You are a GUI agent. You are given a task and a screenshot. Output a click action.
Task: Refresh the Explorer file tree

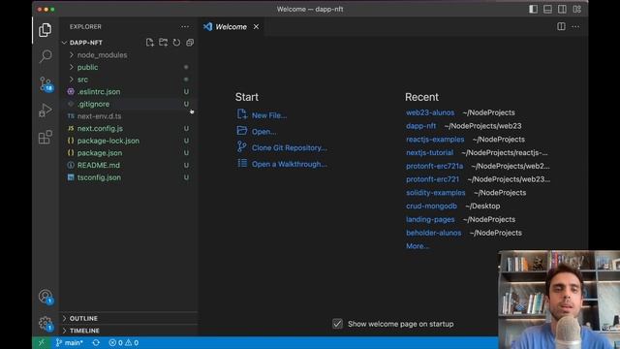pyautogui.click(x=176, y=43)
